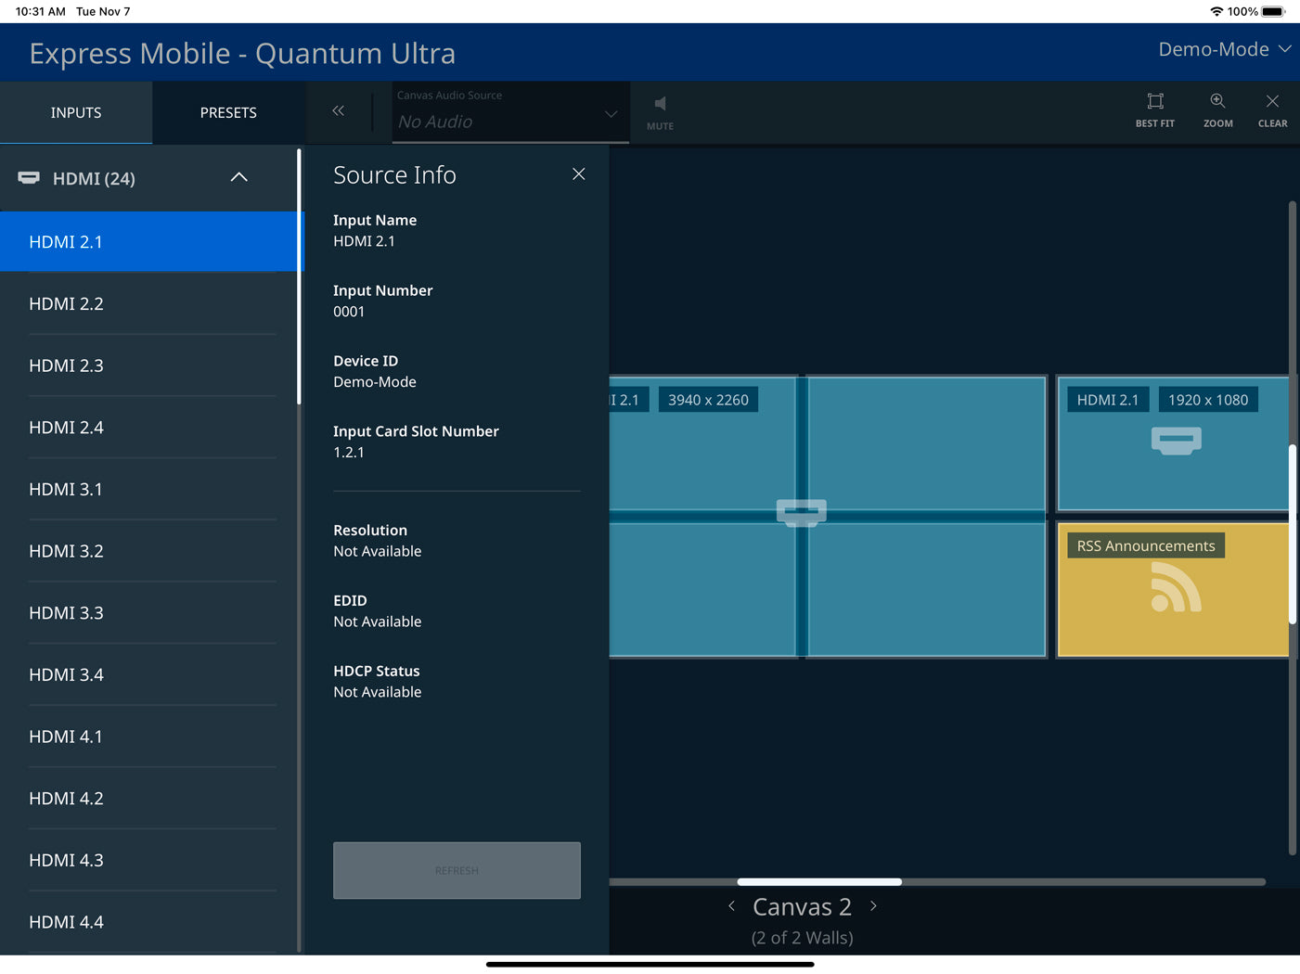Viewport: 1300px width, 974px height.
Task: Open the Demo-Mode dropdown menu
Action: pos(1224,49)
